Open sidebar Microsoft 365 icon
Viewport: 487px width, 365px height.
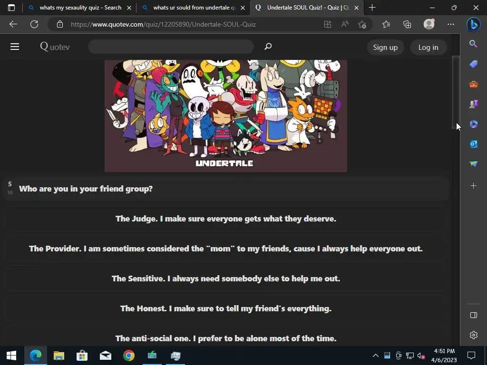473,124
